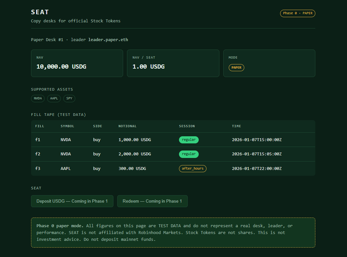Click fill id f3
The image size is (347, 257).
[38, 169]
